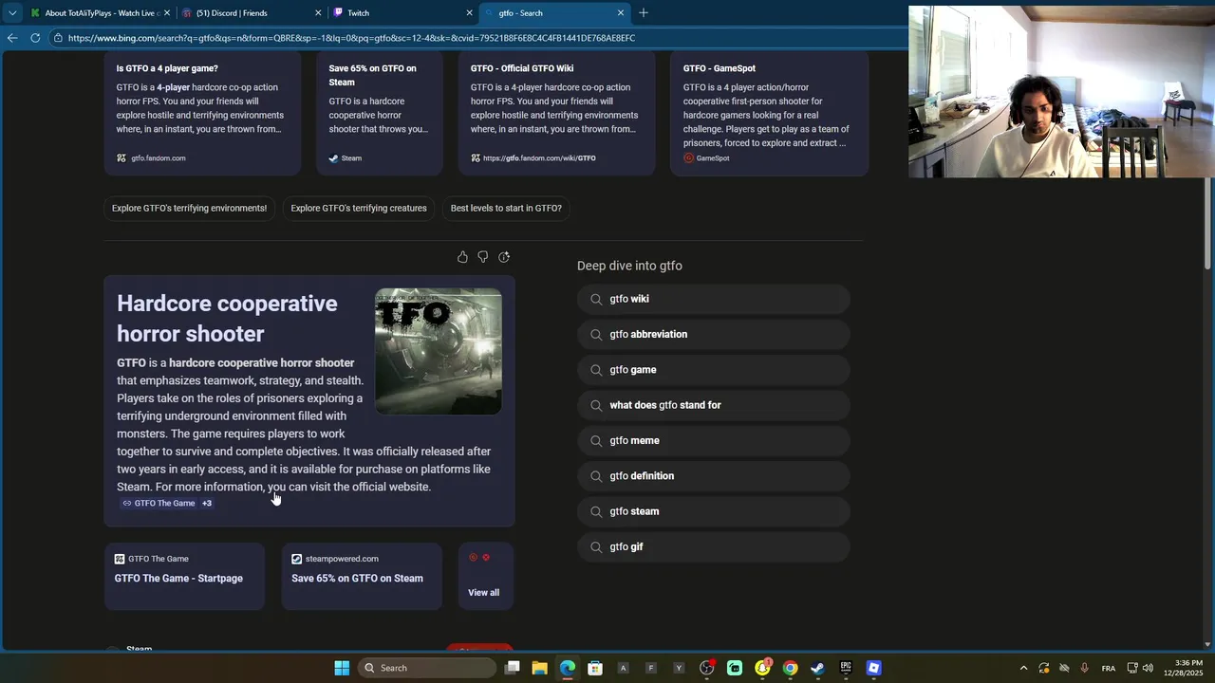Image resolution: width=1215 pixels, height=683 pixels.
Task: Click the taskbar Search box
Action: [x=426, y=668]
